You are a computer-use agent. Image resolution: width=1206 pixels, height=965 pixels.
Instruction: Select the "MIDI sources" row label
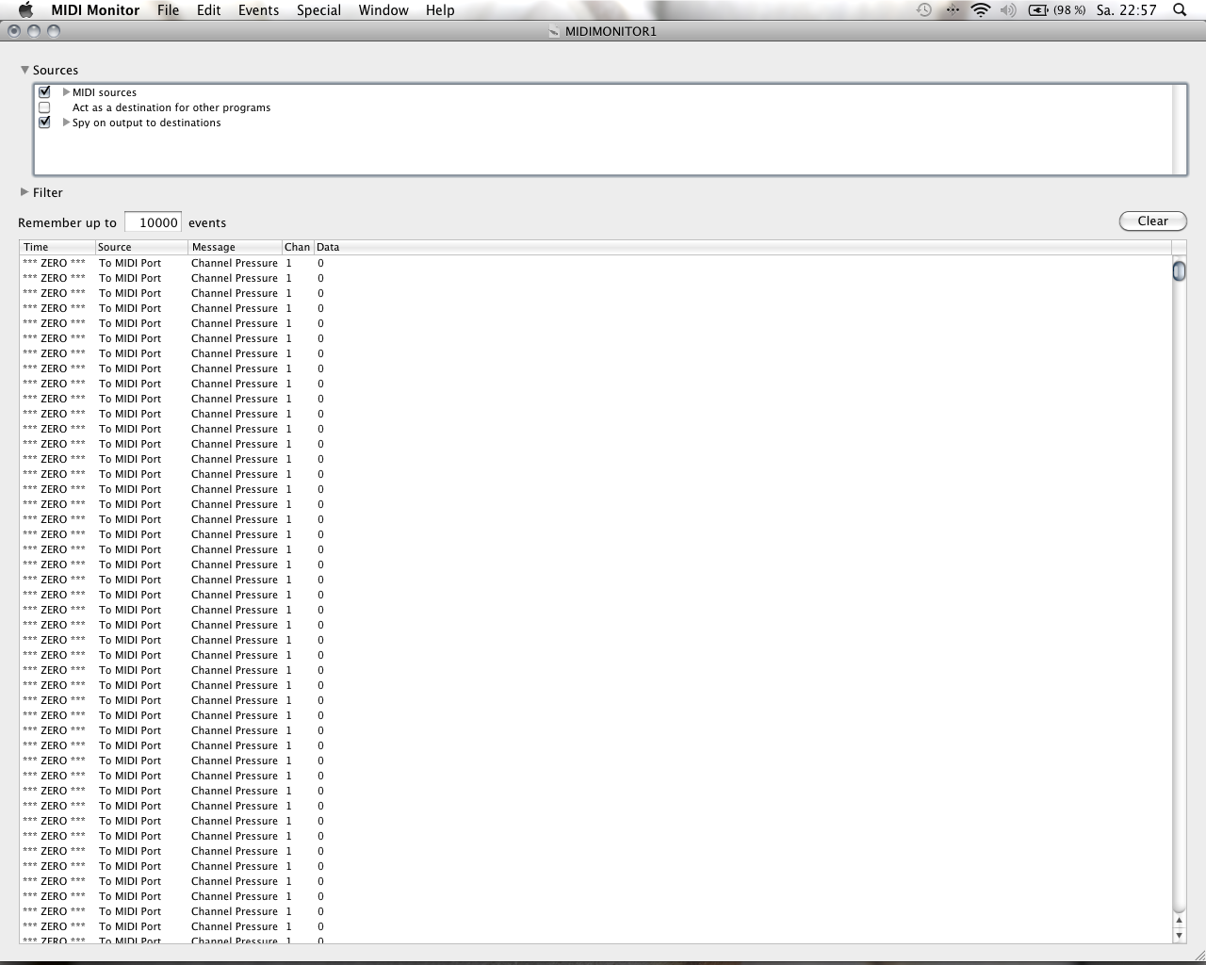(105, 92)
